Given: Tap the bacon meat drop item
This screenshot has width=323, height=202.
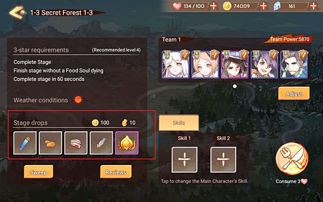Looking at the screenshot, I should (x=76, y=143).
